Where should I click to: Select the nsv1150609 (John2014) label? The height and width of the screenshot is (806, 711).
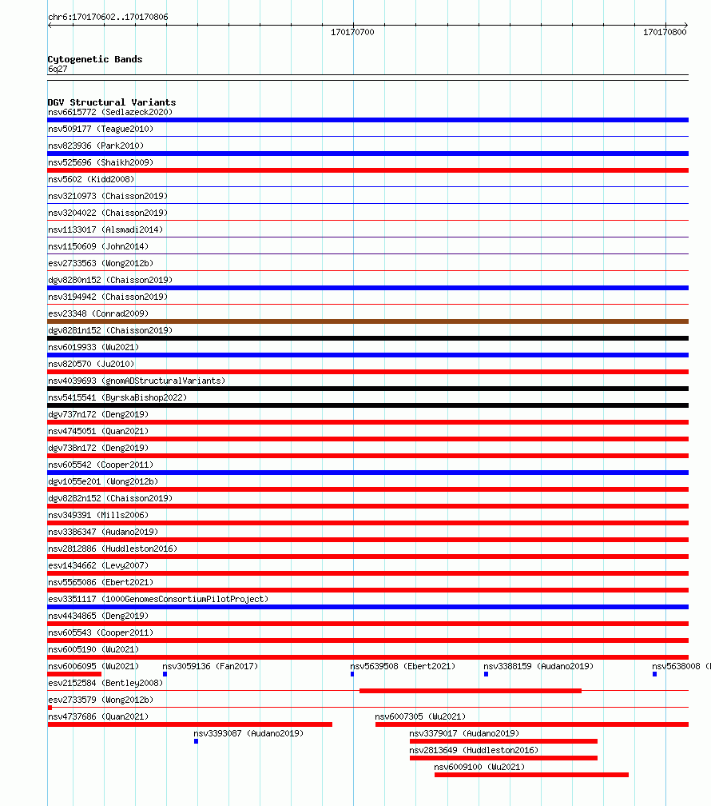98,247
